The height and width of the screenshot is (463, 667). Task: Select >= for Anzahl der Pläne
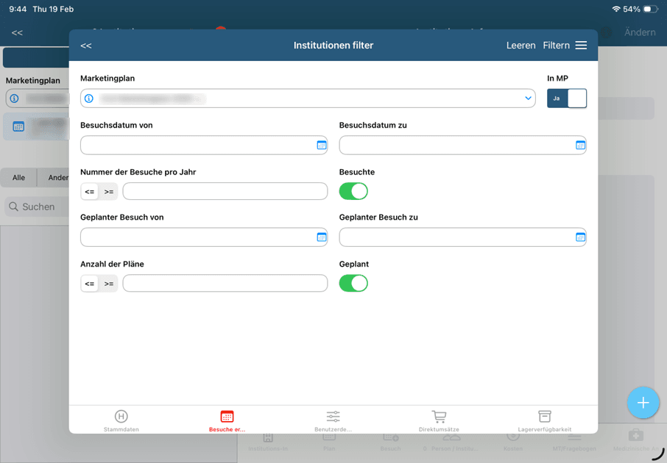[109, 284]
